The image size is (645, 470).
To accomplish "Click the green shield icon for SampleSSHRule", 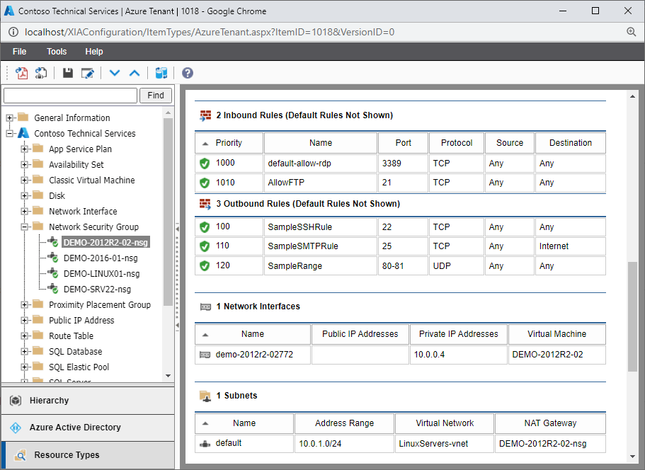I will click(x=205, y=227).
